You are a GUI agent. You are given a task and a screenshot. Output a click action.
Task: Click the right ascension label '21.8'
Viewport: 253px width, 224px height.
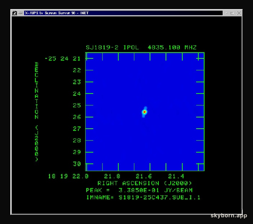coord(112,176)
